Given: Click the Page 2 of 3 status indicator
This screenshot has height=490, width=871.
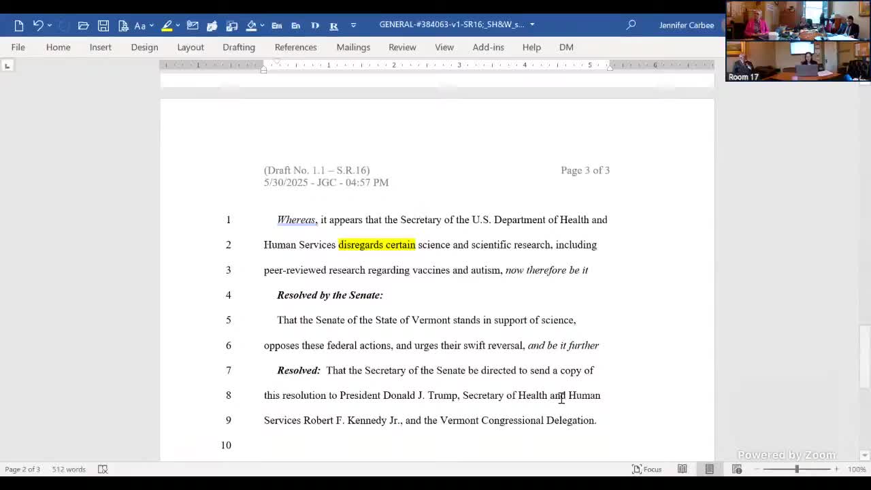Looking at the screenshot, I should point(22,469).
